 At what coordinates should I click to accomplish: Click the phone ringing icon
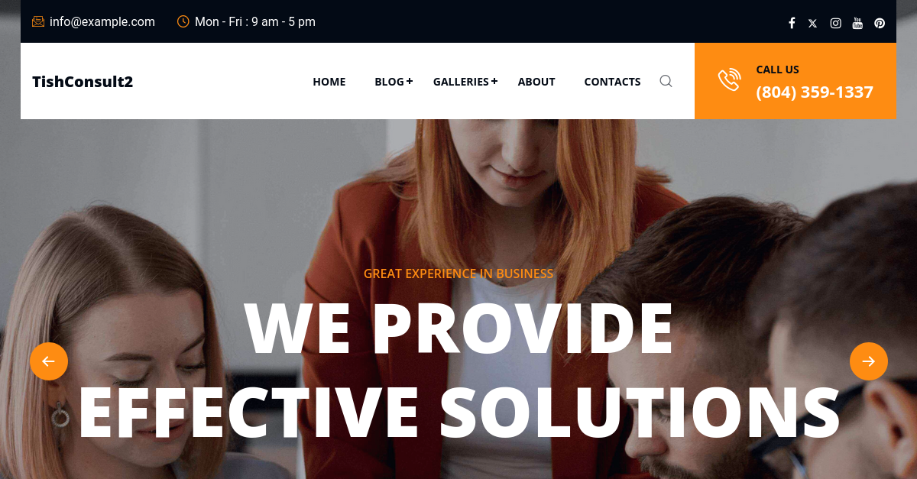(x=729, y=80)
